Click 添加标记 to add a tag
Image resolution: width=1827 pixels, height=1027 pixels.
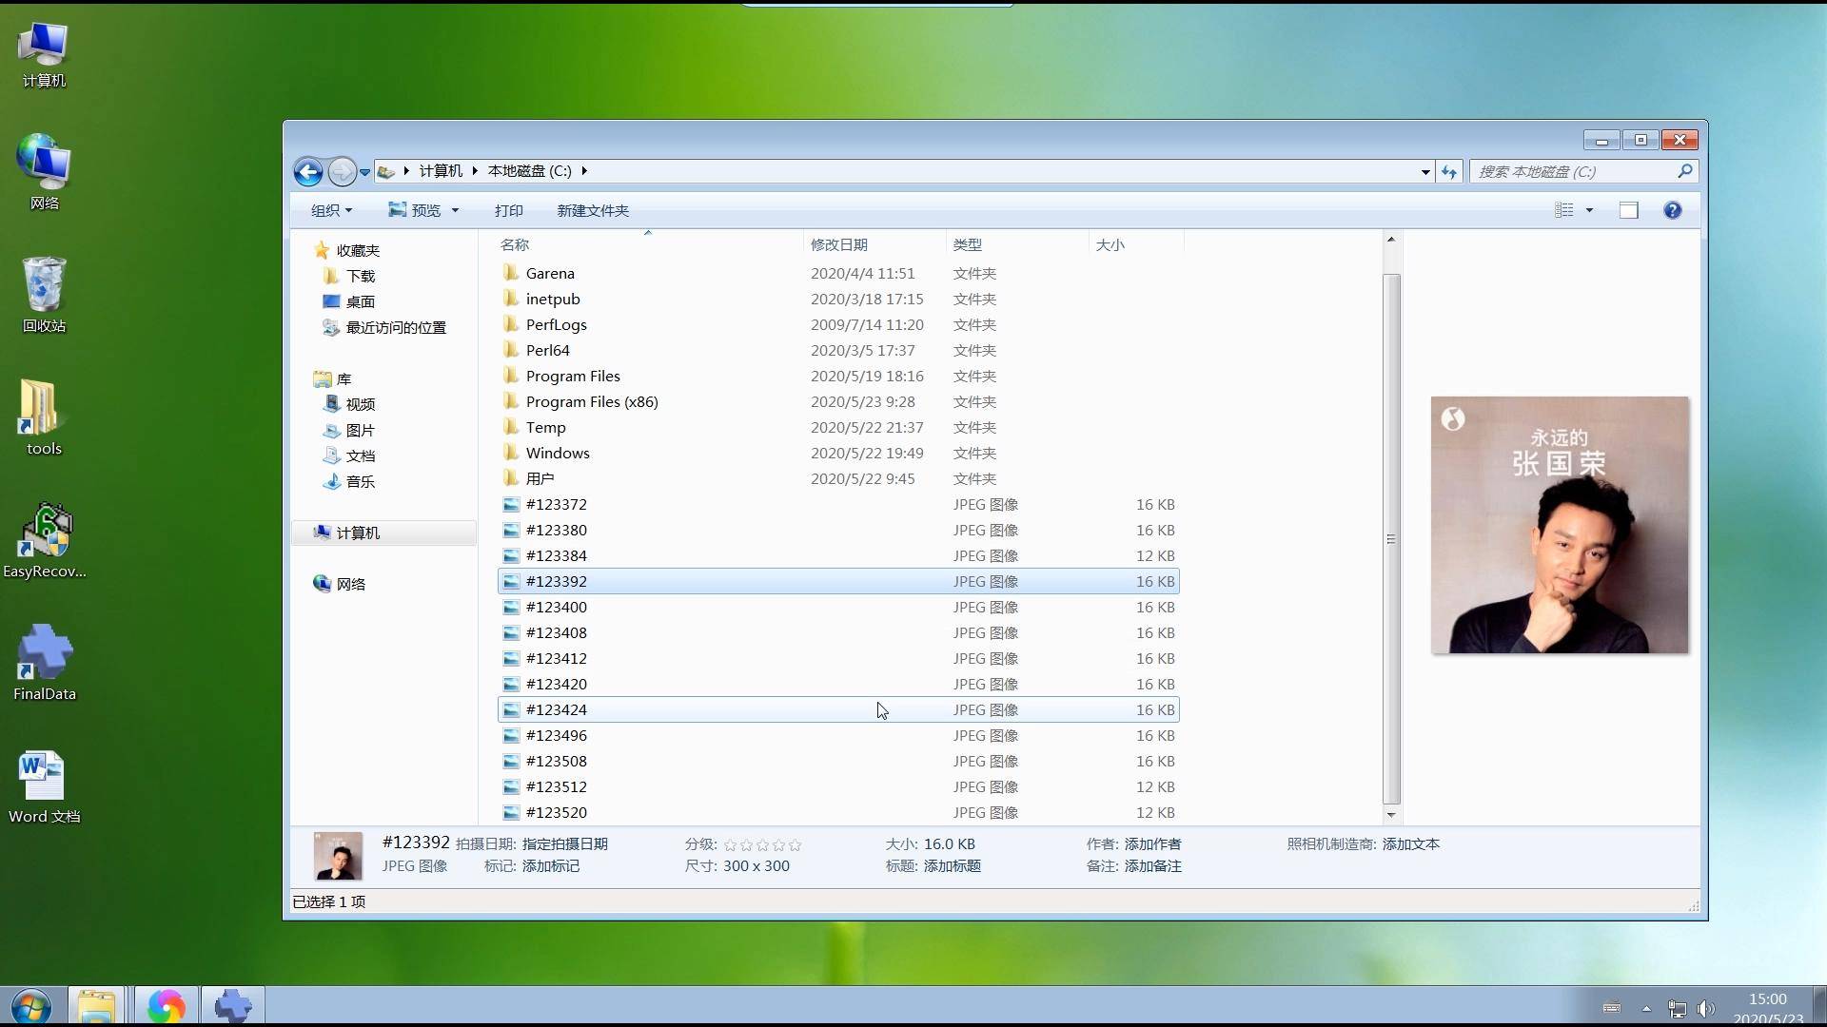pyautogui.click(x=550, y=866)
